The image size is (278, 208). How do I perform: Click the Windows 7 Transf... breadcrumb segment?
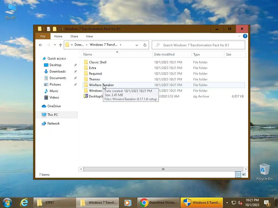[103, 45]
